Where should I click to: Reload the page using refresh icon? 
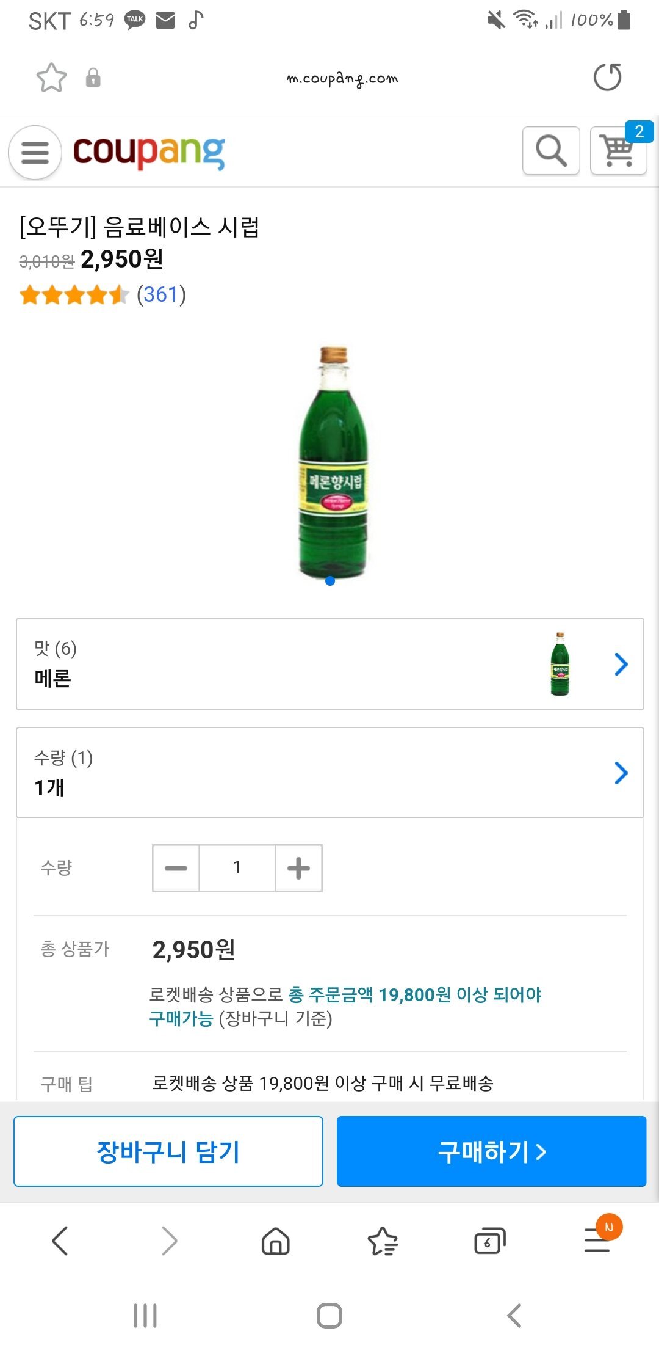[607, 78]
